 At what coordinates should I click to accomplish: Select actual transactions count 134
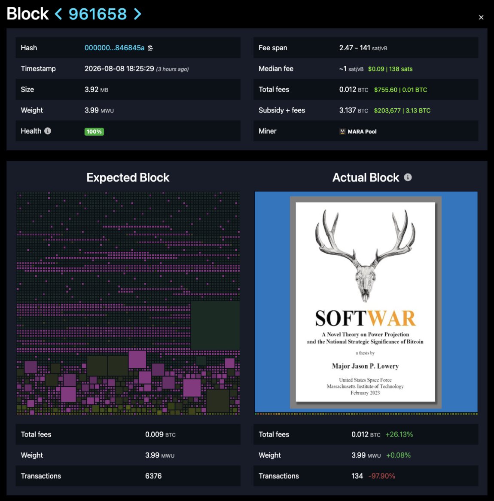pos(357,476)
